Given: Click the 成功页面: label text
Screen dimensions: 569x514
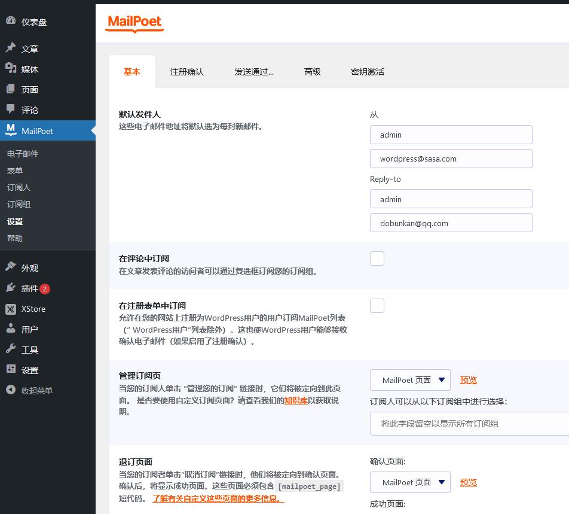Looking at the screenshot, I should (x=387, y=504).
